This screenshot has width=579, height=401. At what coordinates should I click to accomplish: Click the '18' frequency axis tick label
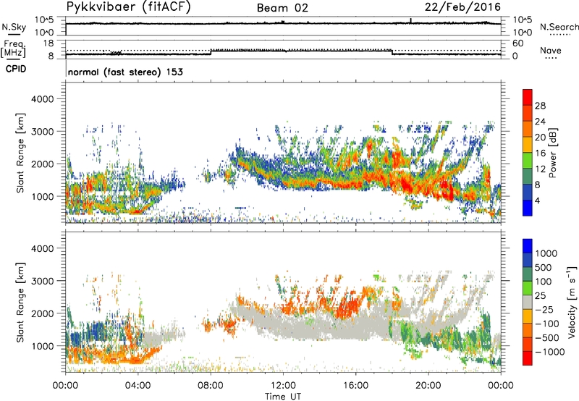[x=48, y=43]
